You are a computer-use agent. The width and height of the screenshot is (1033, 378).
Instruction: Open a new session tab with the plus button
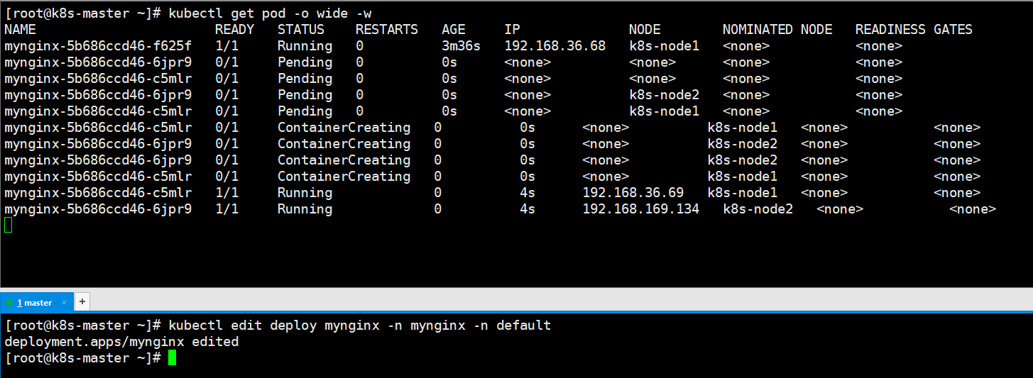click(x=82, y=301)
